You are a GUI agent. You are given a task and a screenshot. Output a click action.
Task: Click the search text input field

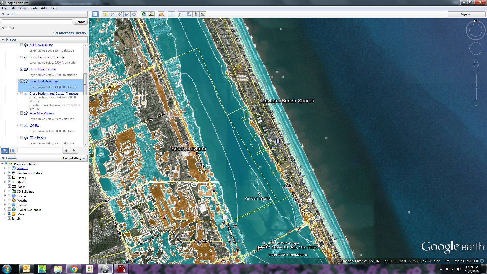[37, 22]
